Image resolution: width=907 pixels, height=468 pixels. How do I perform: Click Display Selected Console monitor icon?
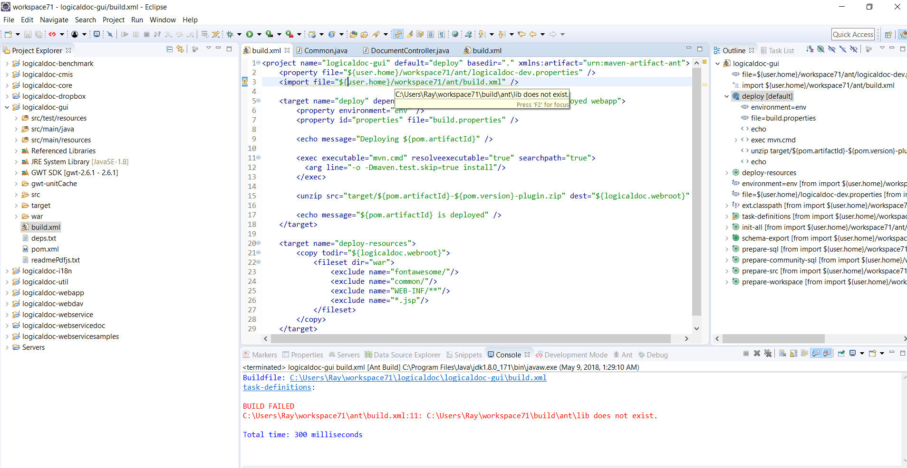(x=852, y=353)
